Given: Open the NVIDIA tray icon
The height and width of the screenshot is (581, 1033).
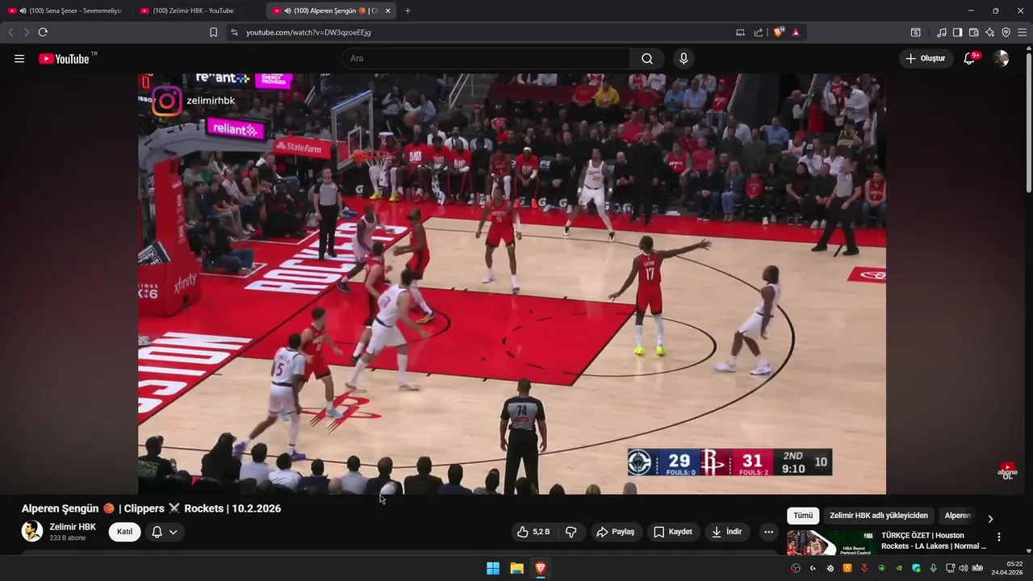Looking at the screenshot, I should pyautogui.click(x=899, y=568).
